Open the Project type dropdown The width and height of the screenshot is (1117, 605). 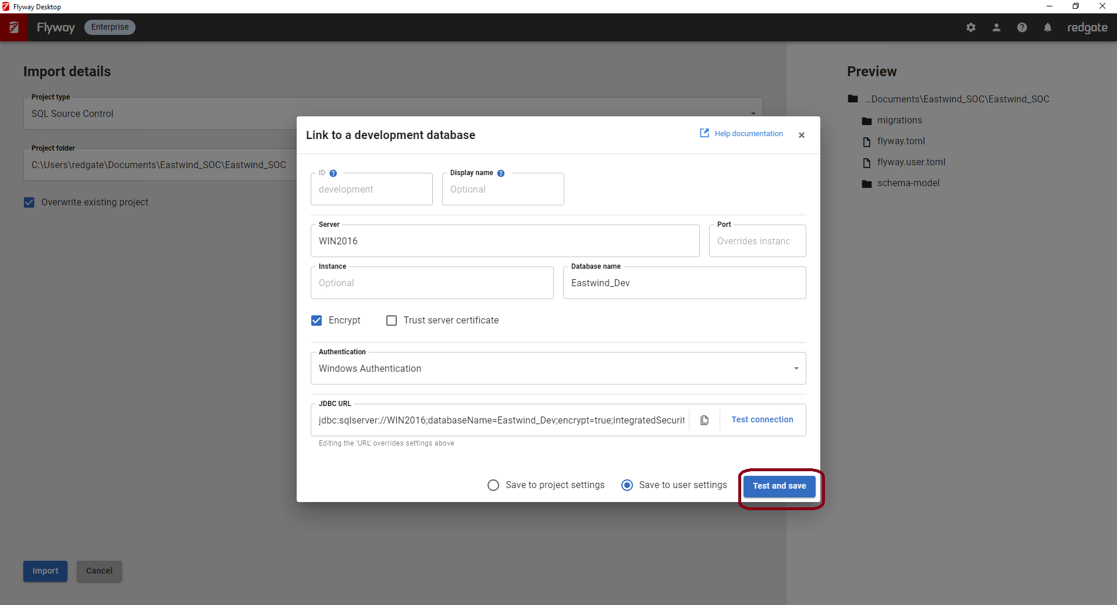pos(753,113)
